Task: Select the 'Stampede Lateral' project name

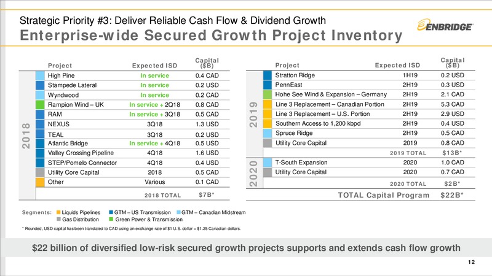Action: (x=72, y=85)
